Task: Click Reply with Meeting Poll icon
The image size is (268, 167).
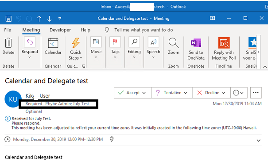Action: [224, 43]
